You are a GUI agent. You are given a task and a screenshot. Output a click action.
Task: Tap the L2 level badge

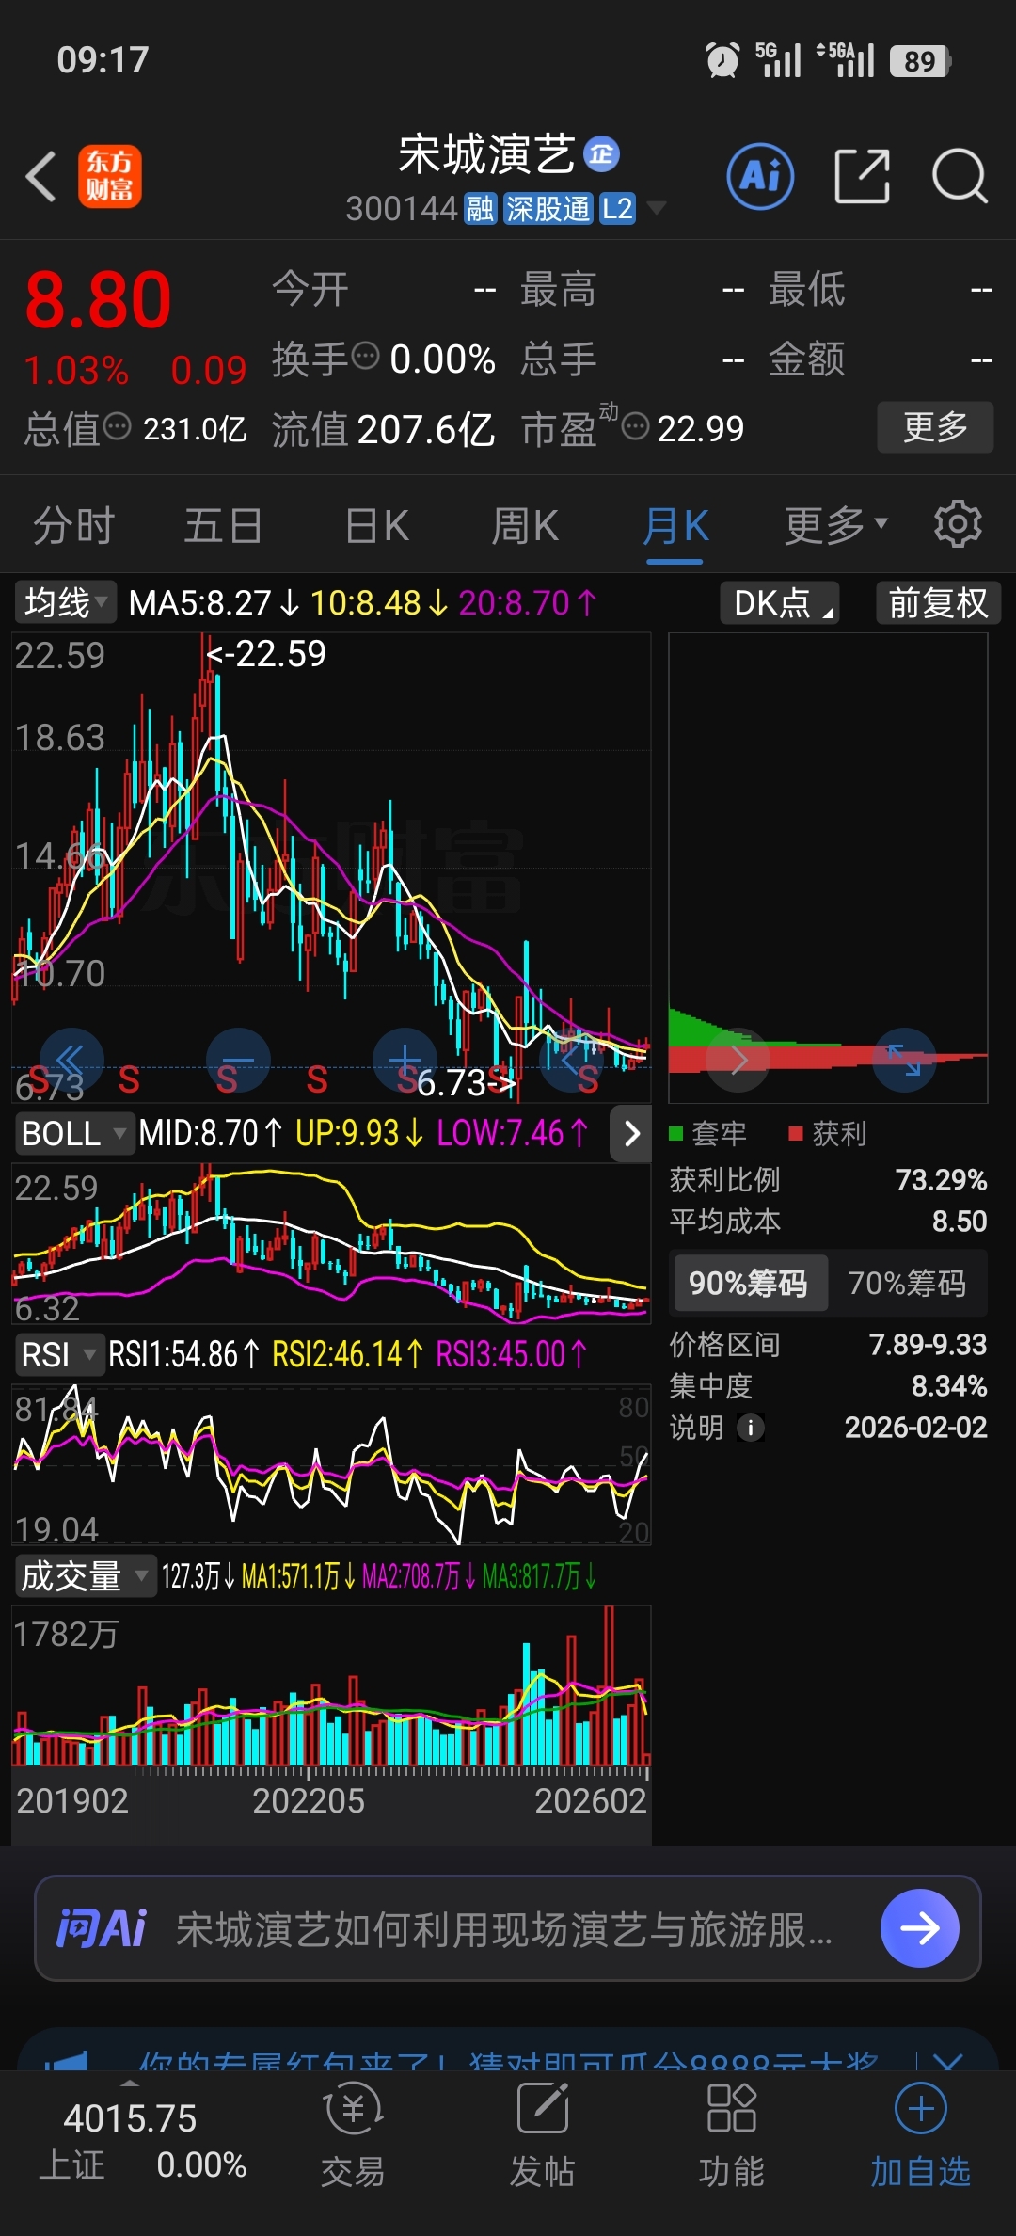617,208
